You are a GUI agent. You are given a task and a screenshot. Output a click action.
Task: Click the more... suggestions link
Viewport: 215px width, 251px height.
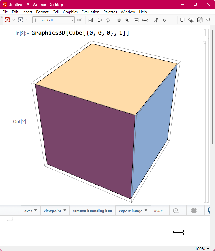coord(160,211)
